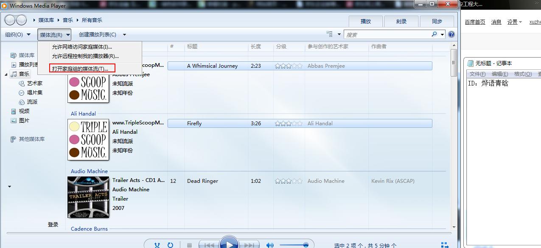Expand the view options dropdown arrow
Image resolution: width=541 pixels, height=248 pixels.
click(339, 35)
